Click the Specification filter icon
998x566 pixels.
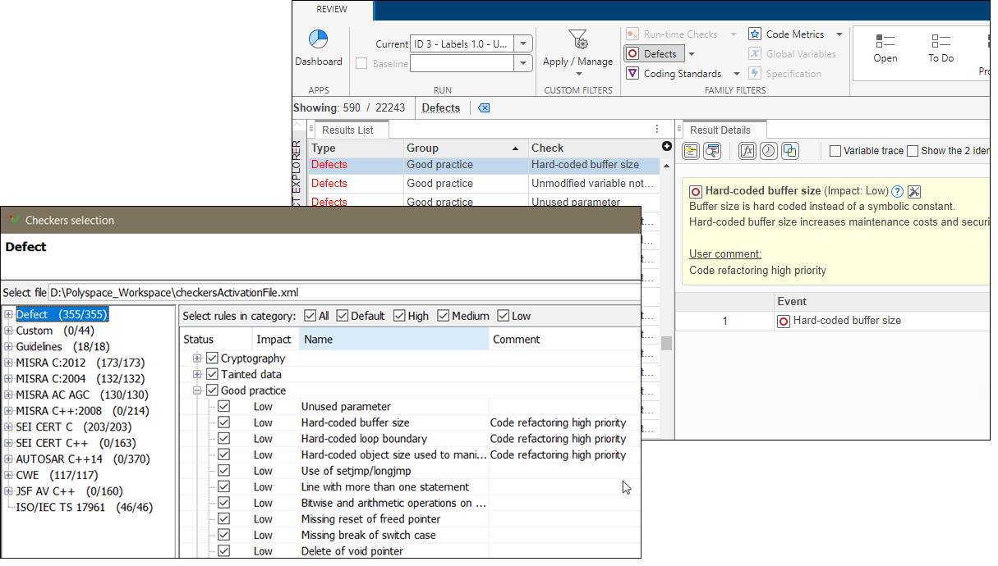click(755, 74)
